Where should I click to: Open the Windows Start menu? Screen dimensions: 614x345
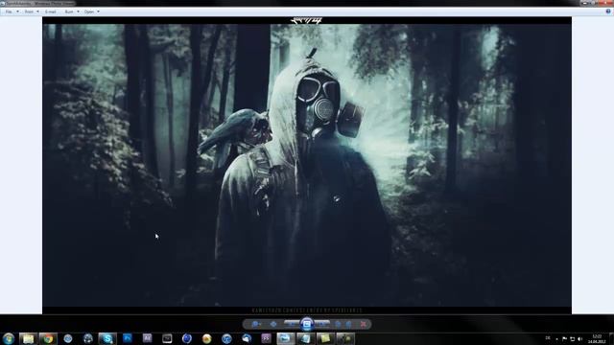pyautogui.click(x=9, y=338)
